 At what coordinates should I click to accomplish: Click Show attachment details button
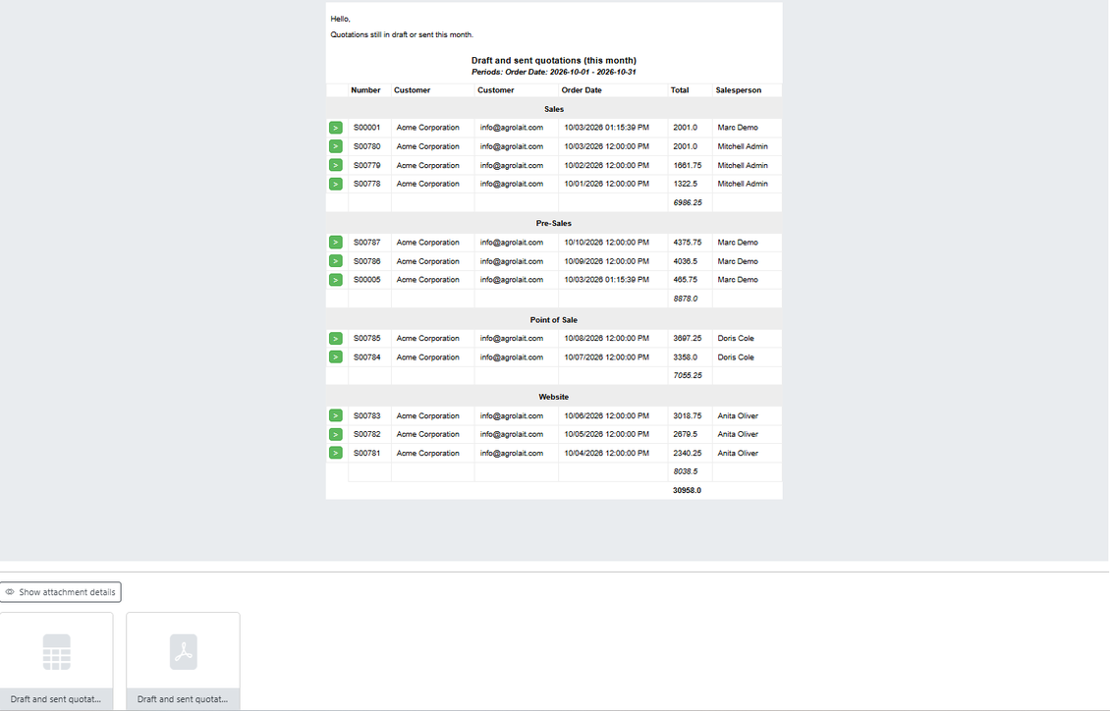pyautogui.click(x=61, y=592)
